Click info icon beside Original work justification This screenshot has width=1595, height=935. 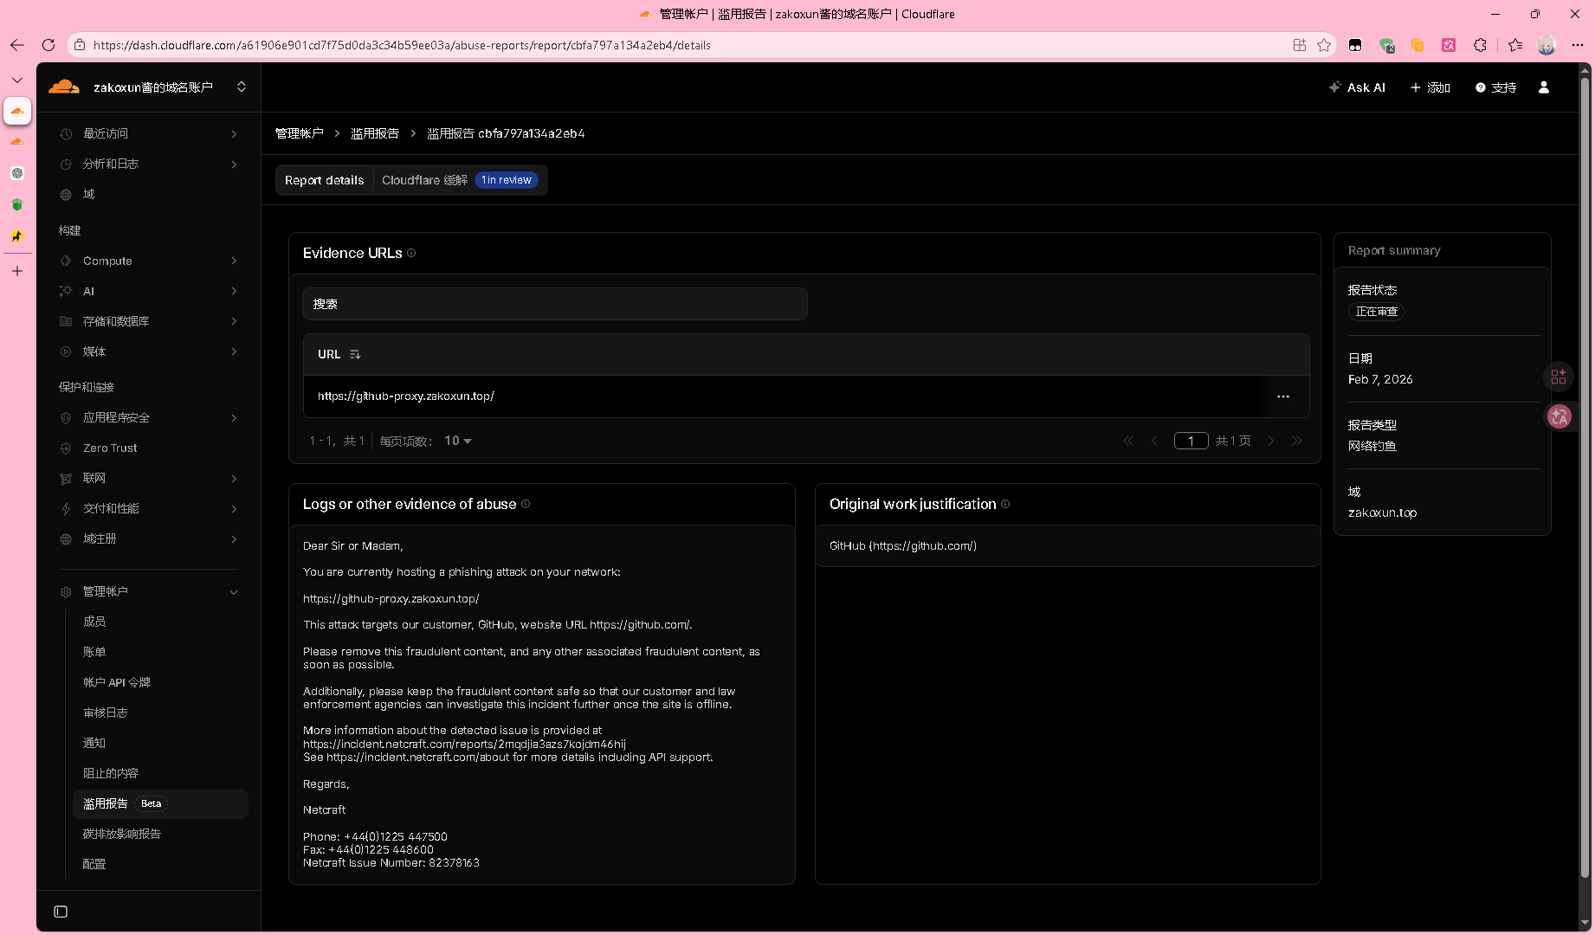(x=1005, y=504)
